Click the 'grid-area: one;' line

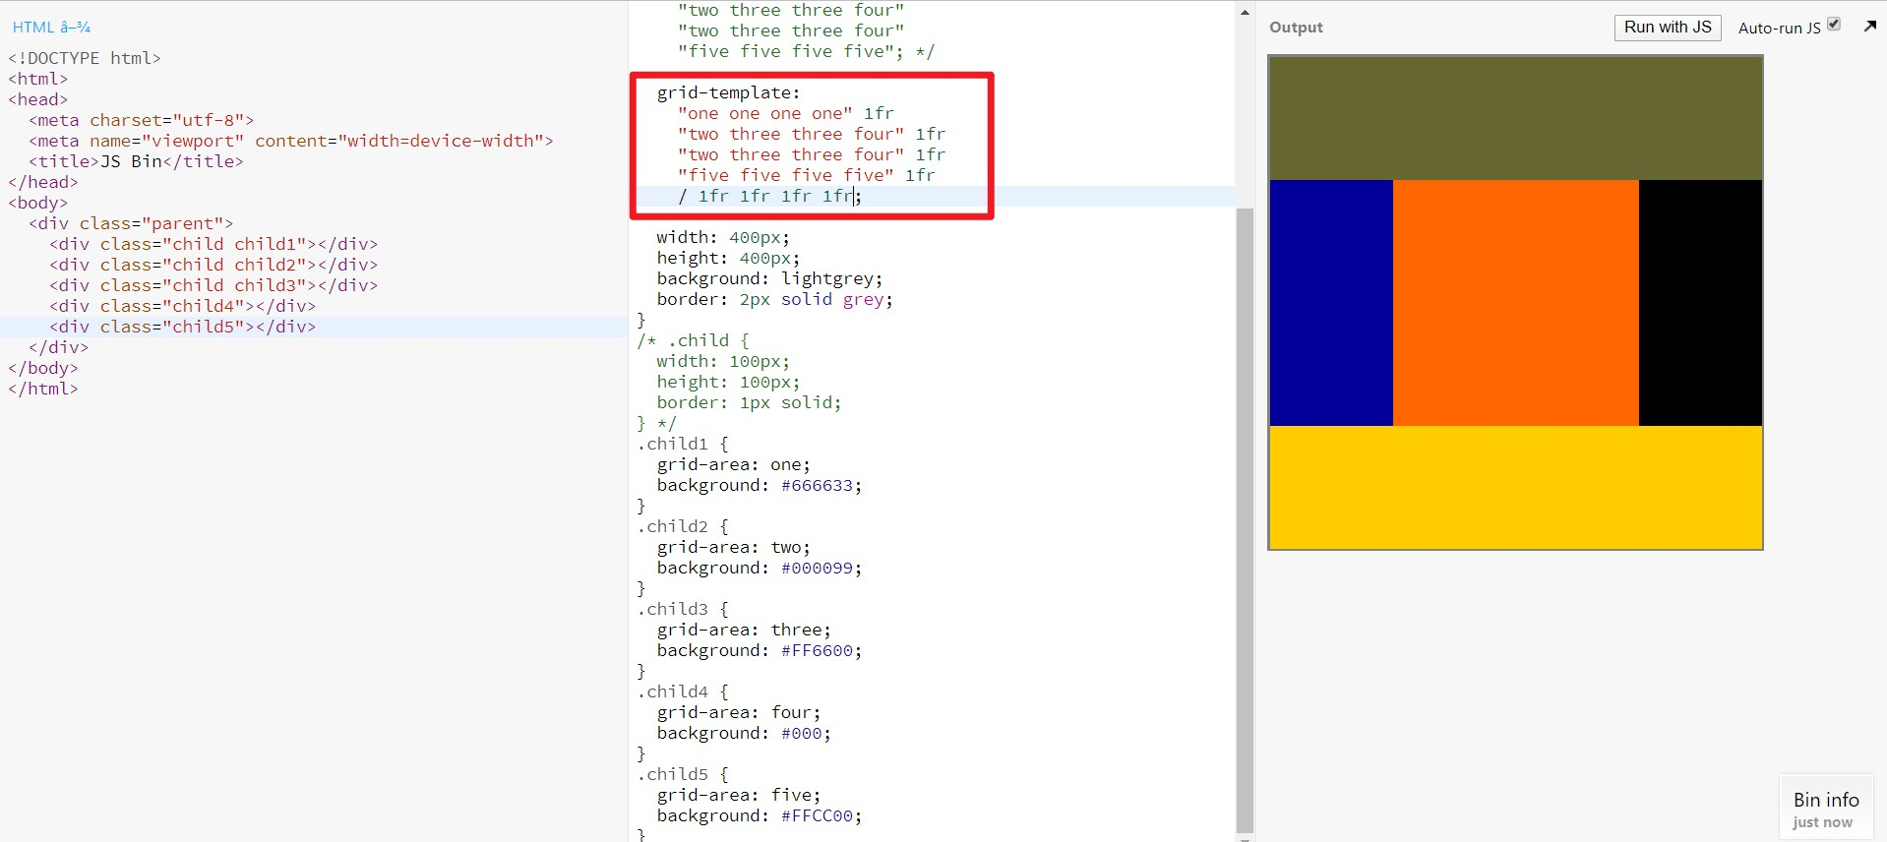(x=734, y=464)
